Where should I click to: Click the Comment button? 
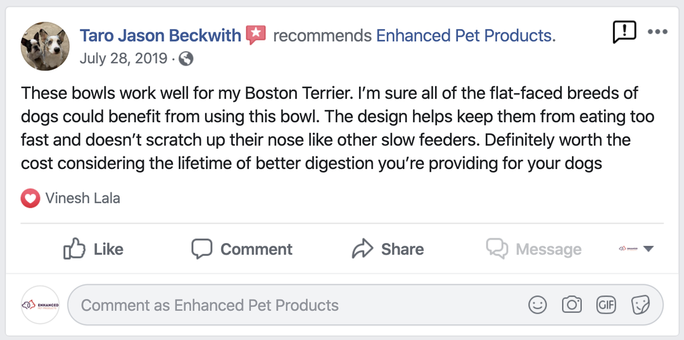[242, 249]
